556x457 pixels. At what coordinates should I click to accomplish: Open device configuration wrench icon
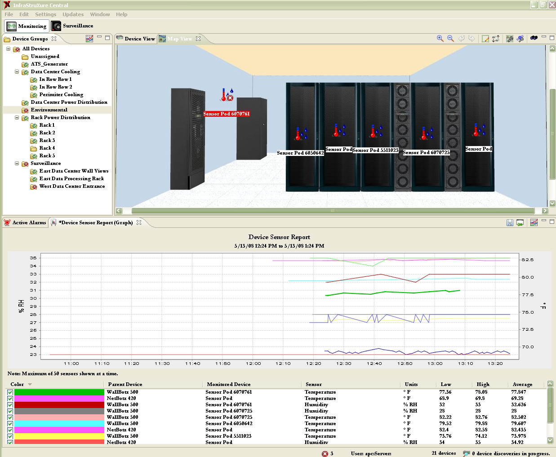520,39
